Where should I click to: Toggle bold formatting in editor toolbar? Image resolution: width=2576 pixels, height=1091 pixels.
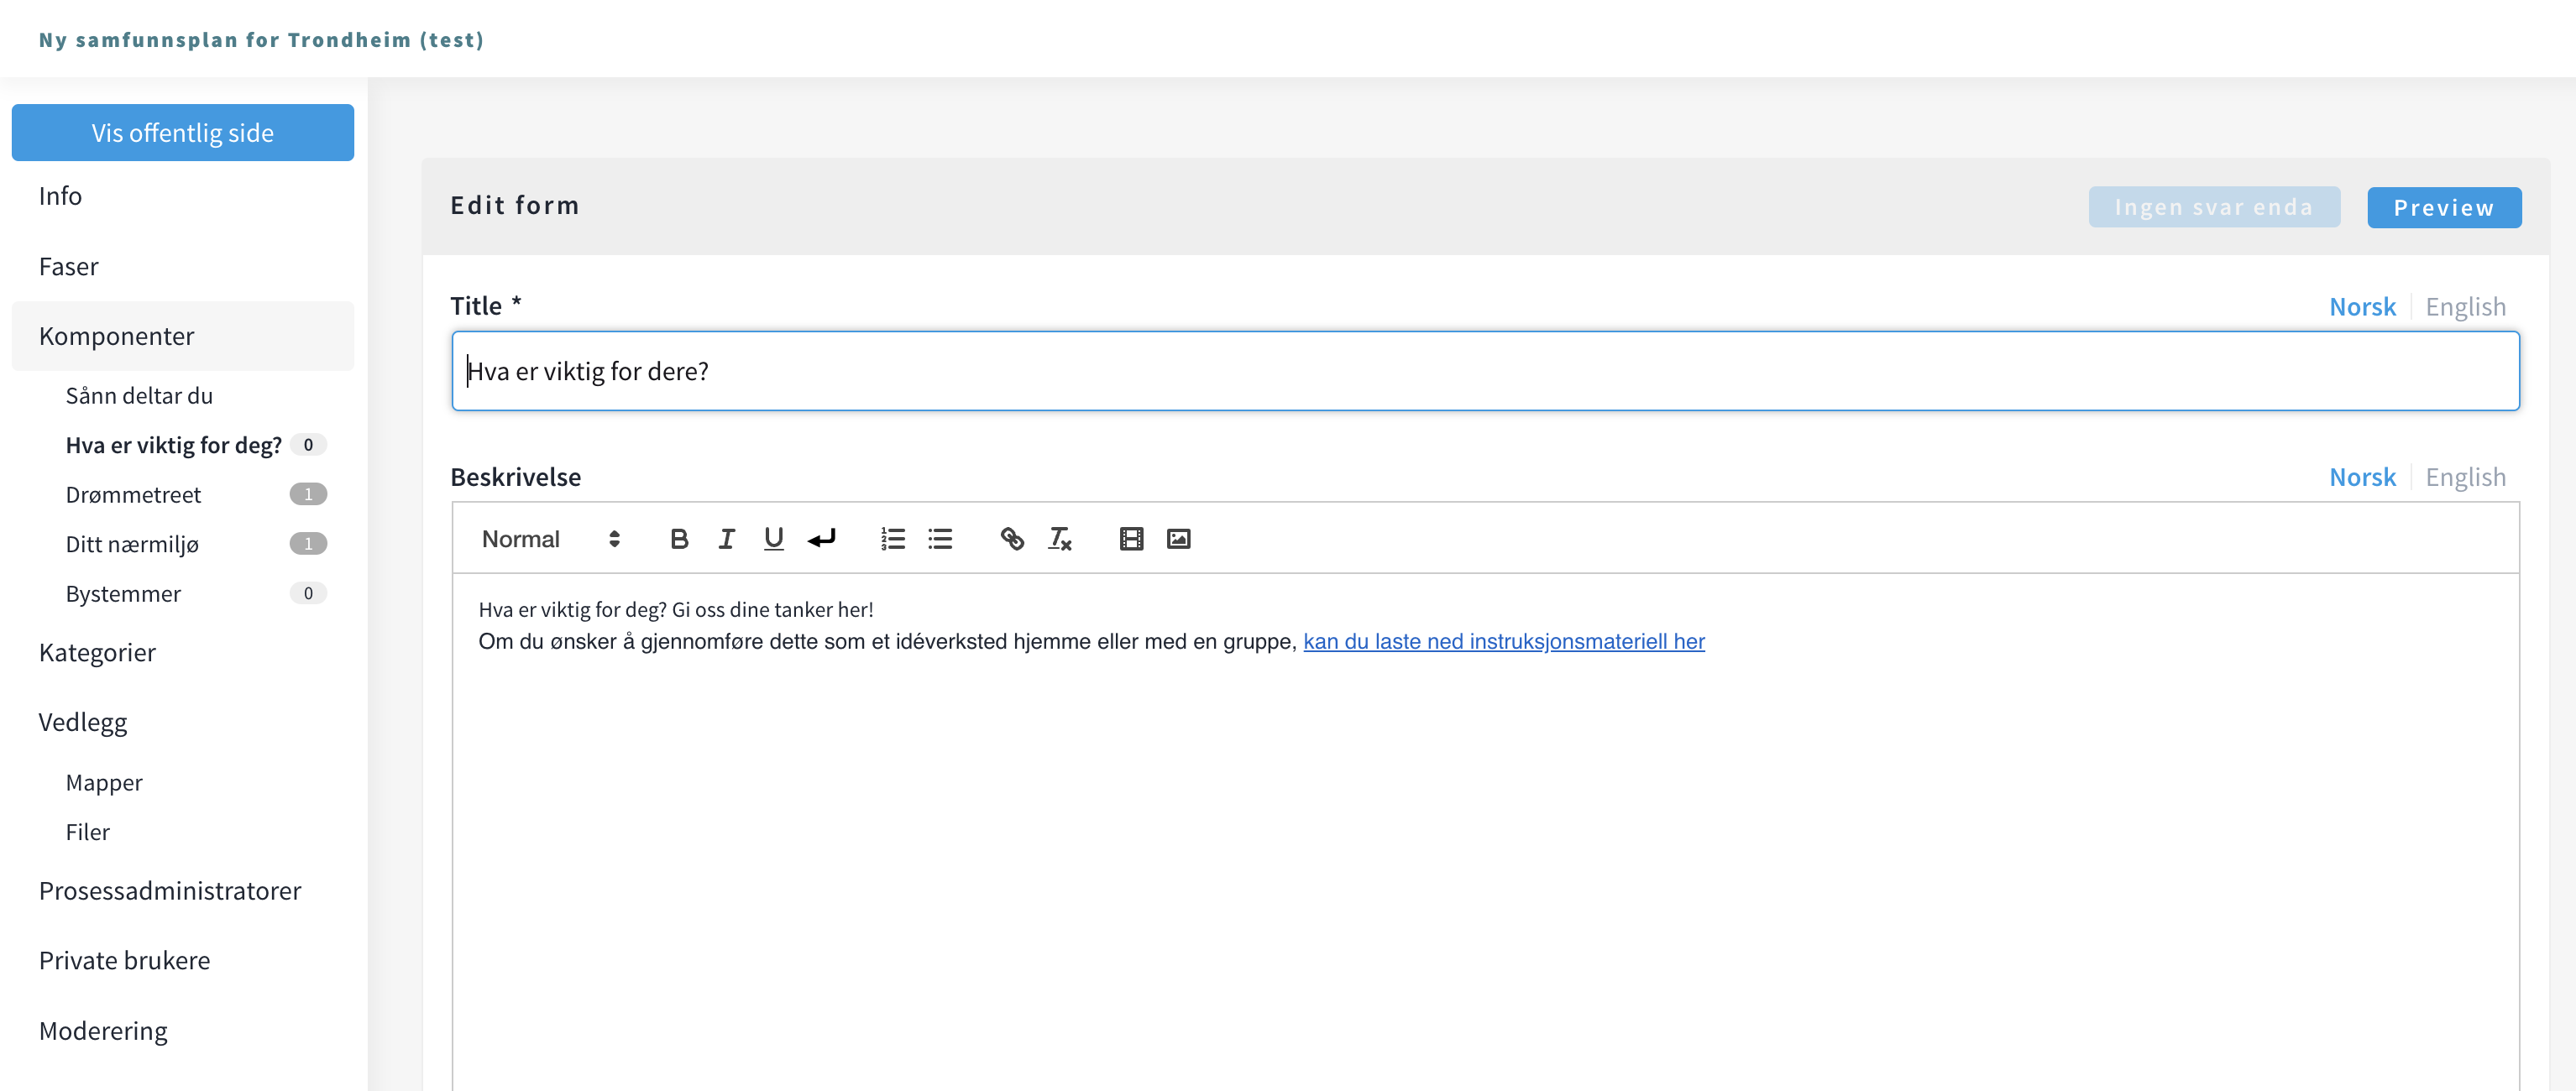coord(679,540)
